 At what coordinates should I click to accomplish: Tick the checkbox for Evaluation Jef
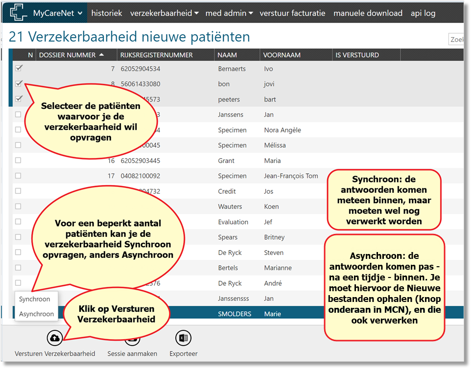(18, 222)
